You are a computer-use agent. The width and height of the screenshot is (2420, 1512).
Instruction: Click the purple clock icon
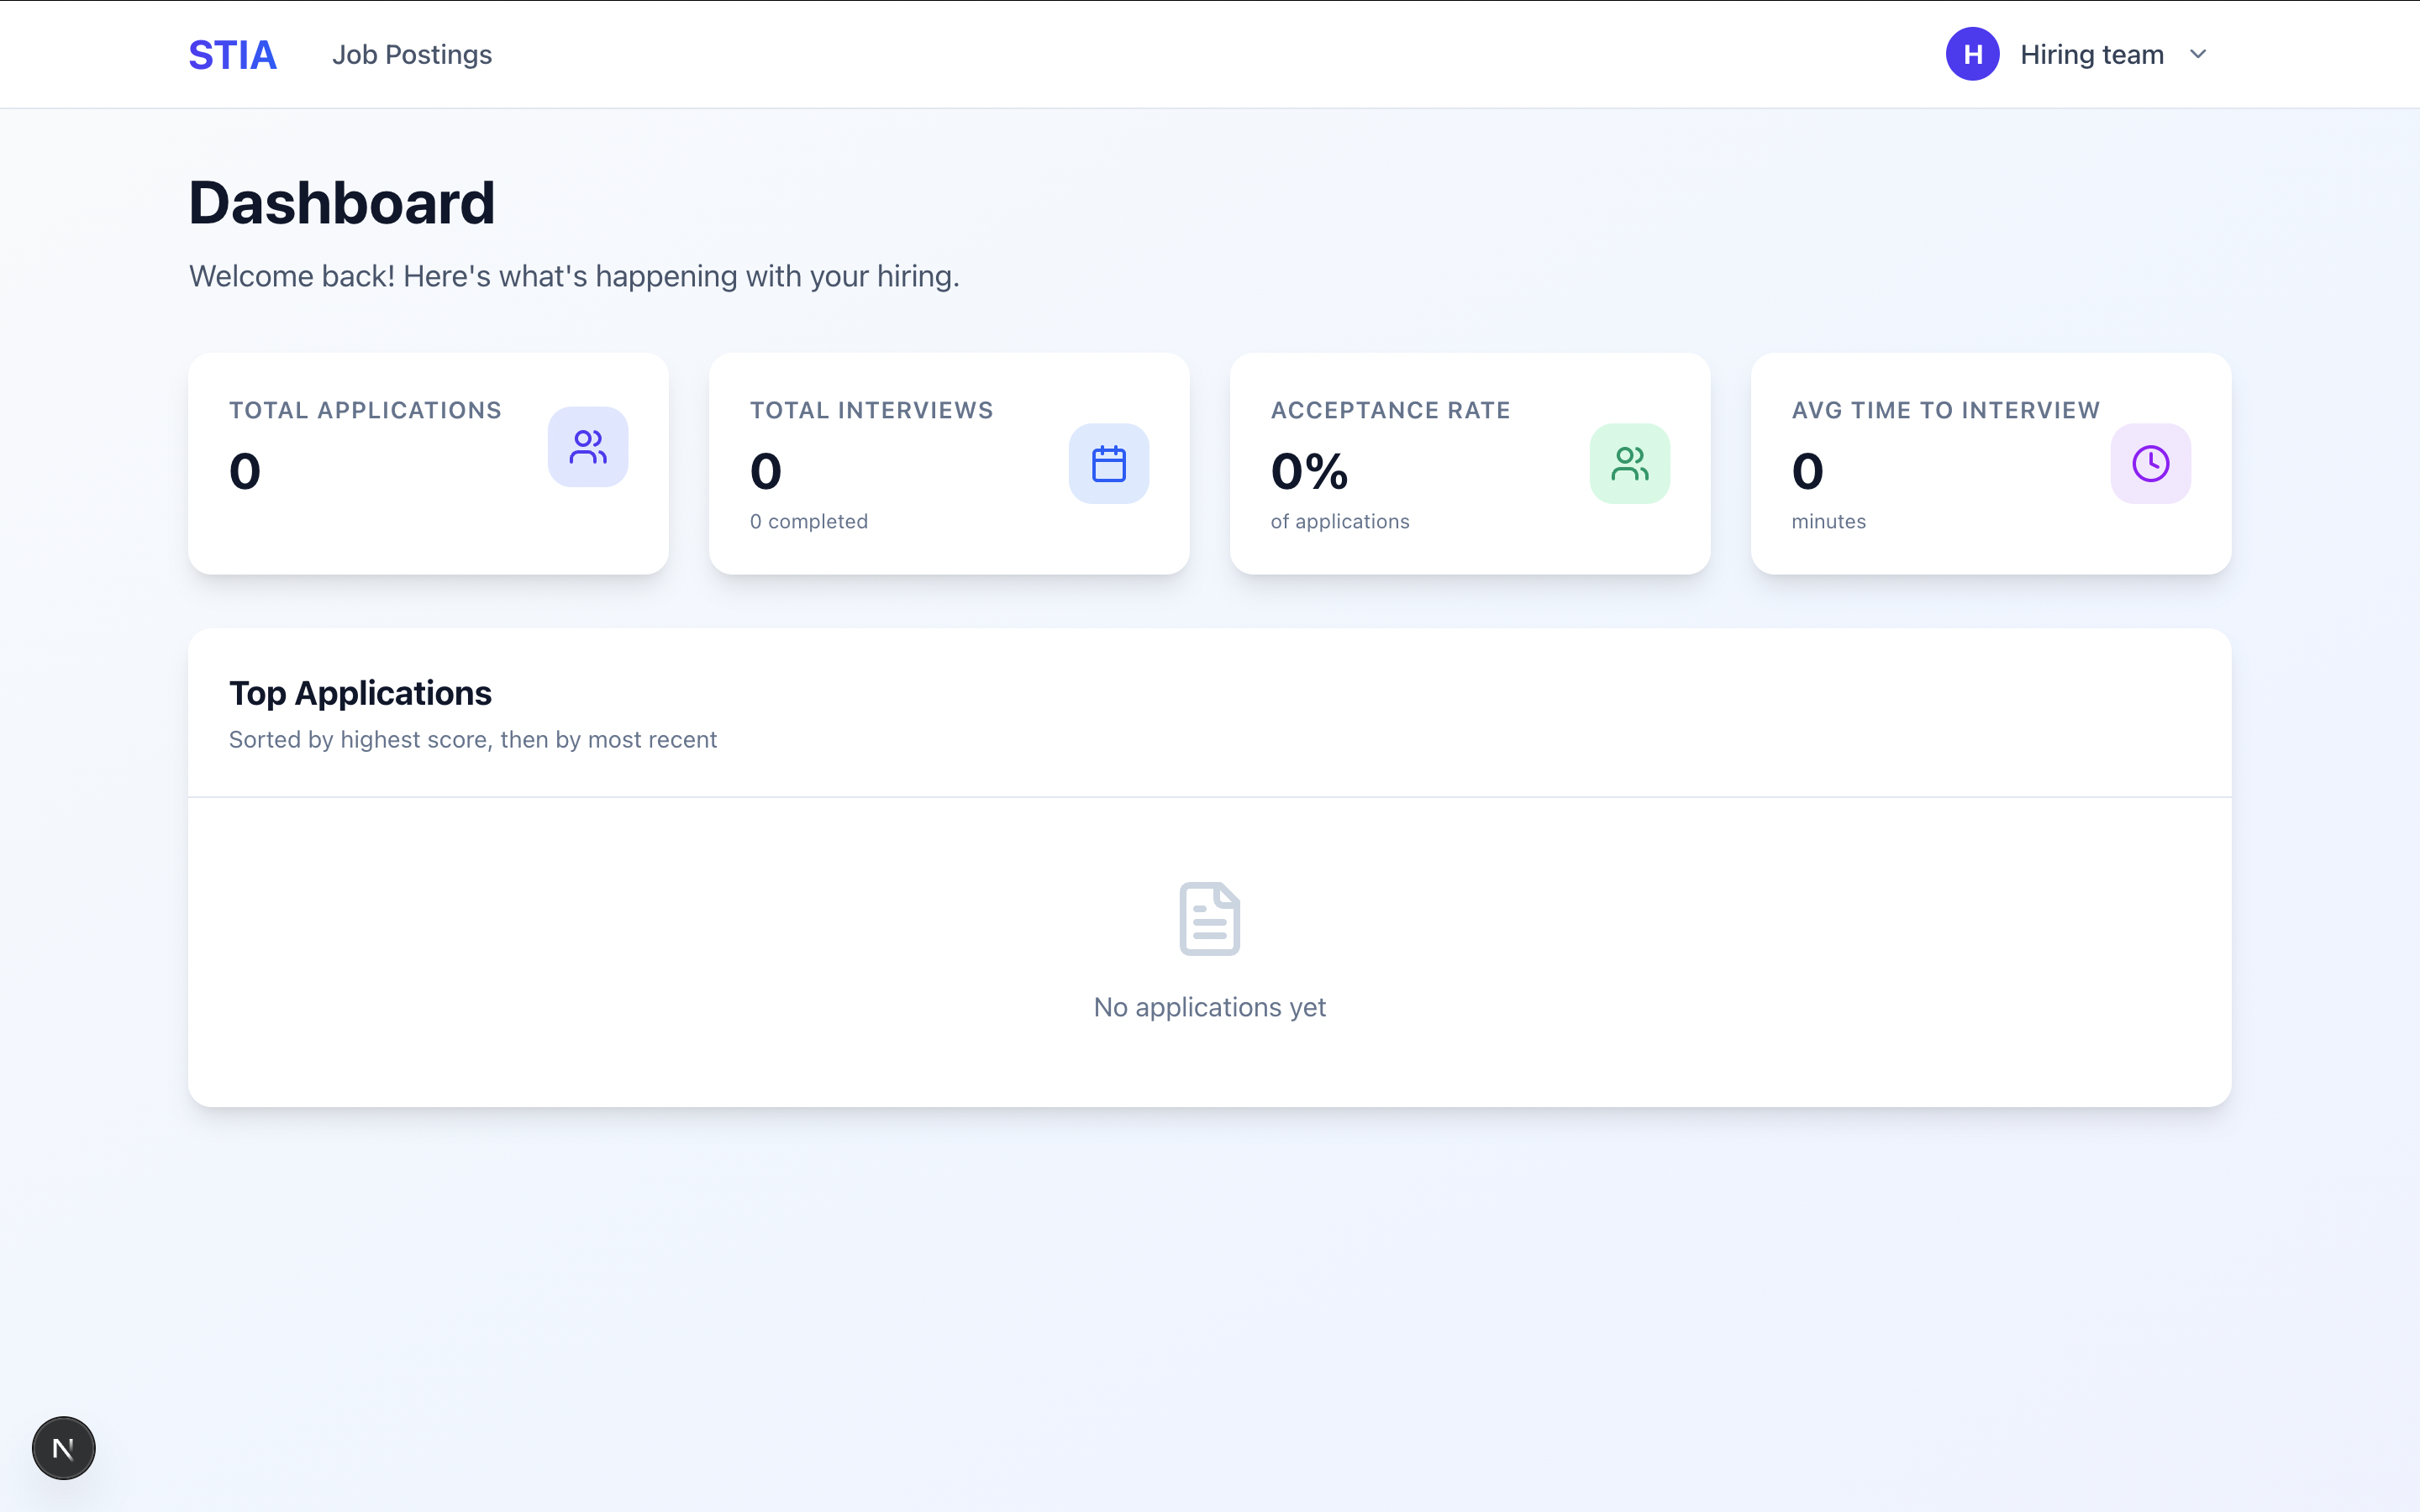click(x=2150, y=464)
